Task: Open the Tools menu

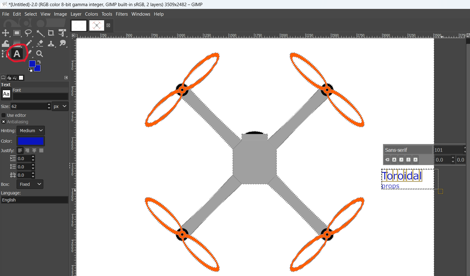Action: tap(107, 14)
